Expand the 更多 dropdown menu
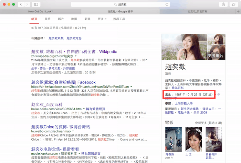241x163 pixels. 102,19
